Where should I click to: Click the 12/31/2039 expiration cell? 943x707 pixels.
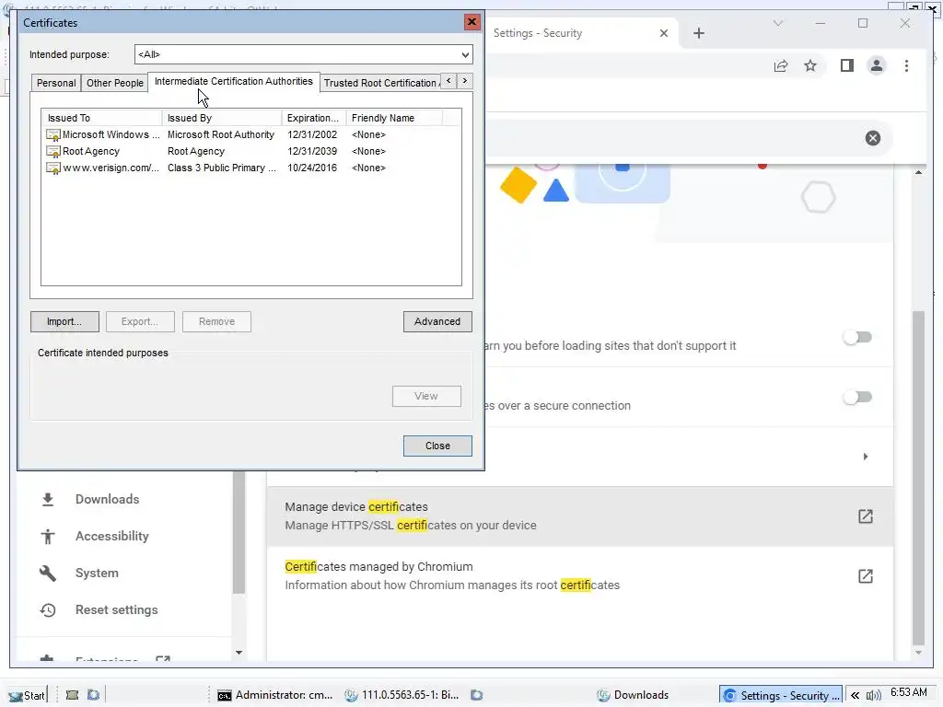(312, 151)
